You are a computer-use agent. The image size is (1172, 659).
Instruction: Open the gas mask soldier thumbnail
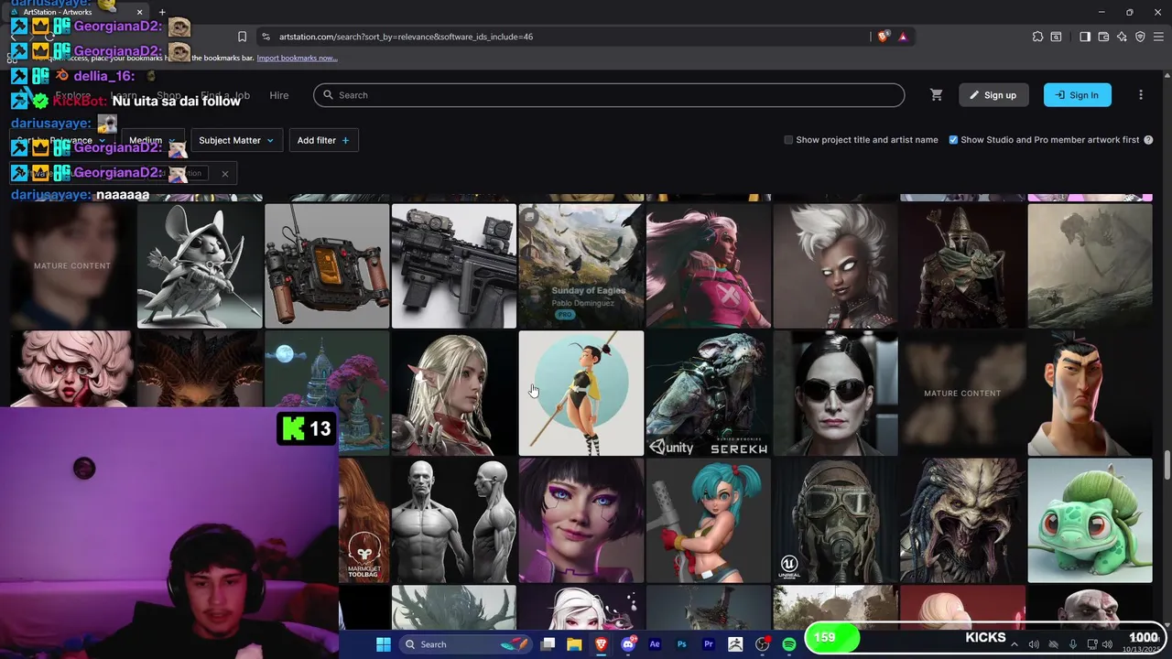point(836,520)
